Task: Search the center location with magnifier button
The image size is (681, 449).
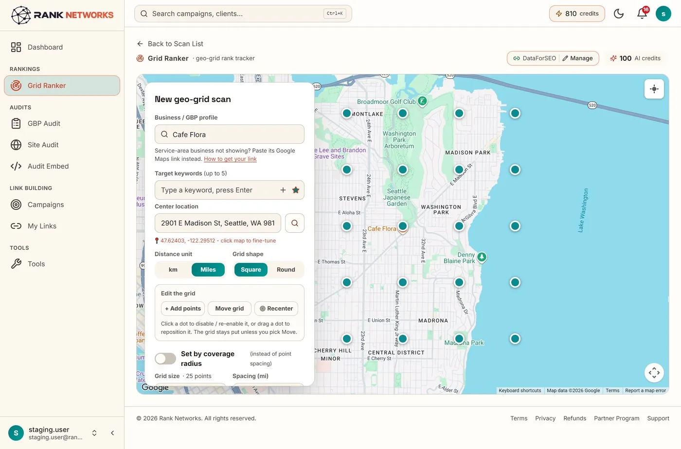Action: pos(295,223)
